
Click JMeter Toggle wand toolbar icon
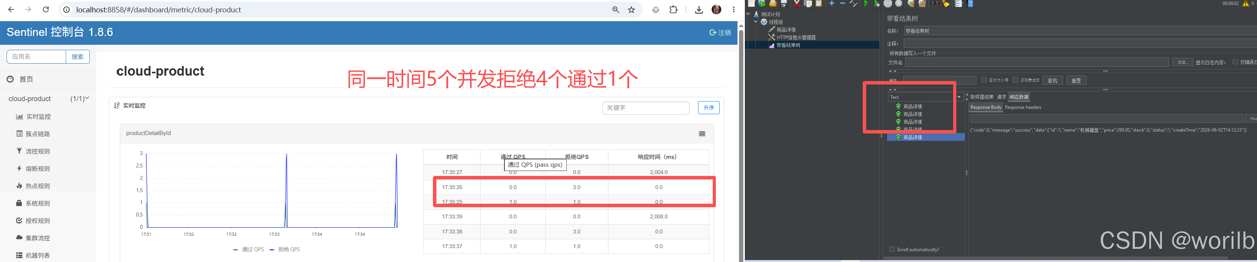(853, 3)
